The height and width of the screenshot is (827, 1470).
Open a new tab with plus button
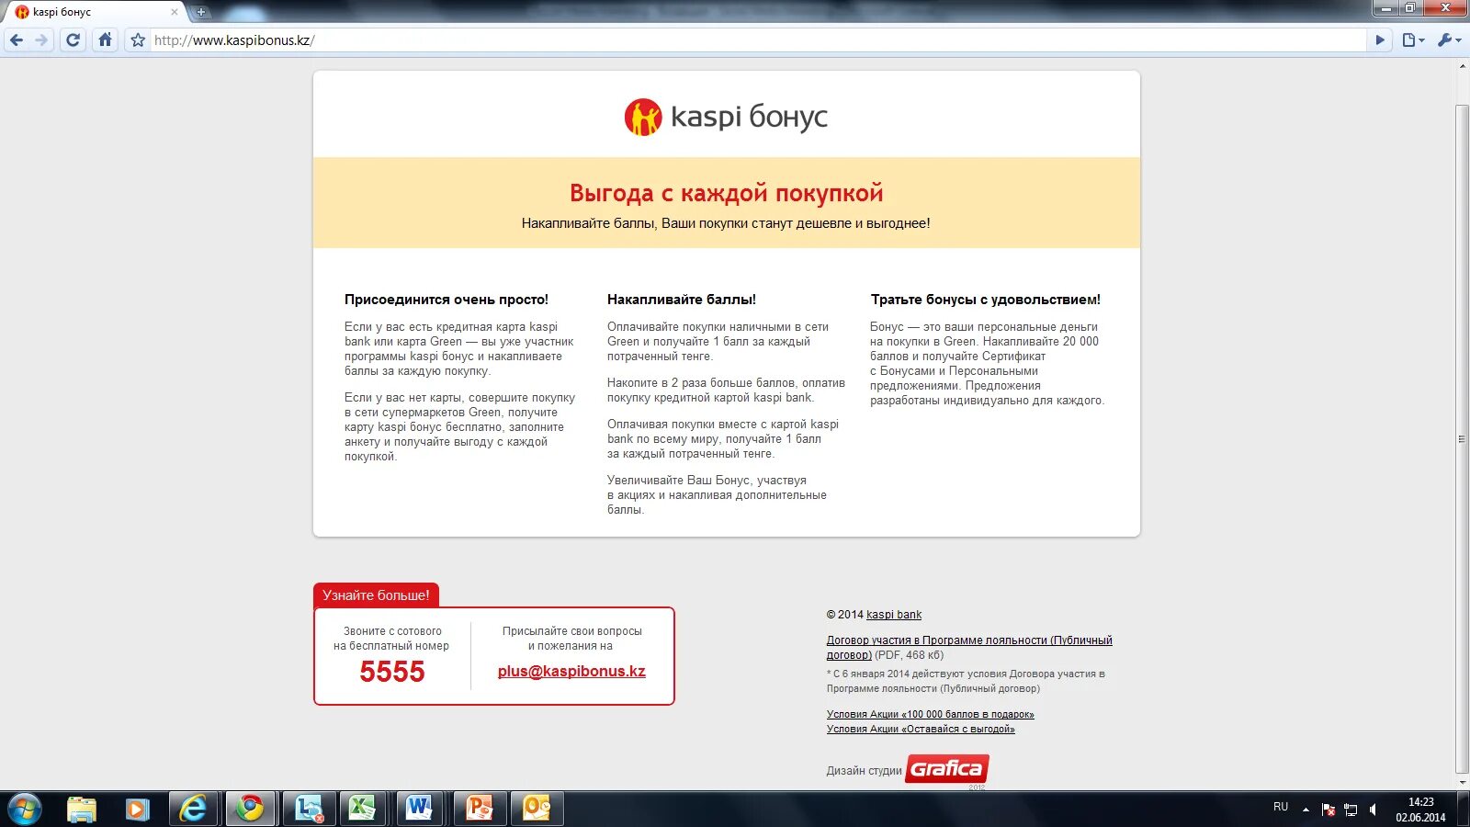pos(201,12)
